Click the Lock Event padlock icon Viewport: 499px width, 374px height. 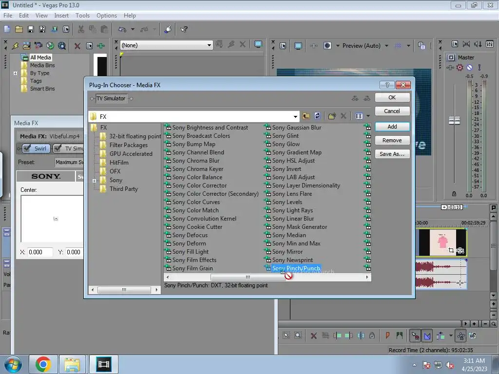372,335
